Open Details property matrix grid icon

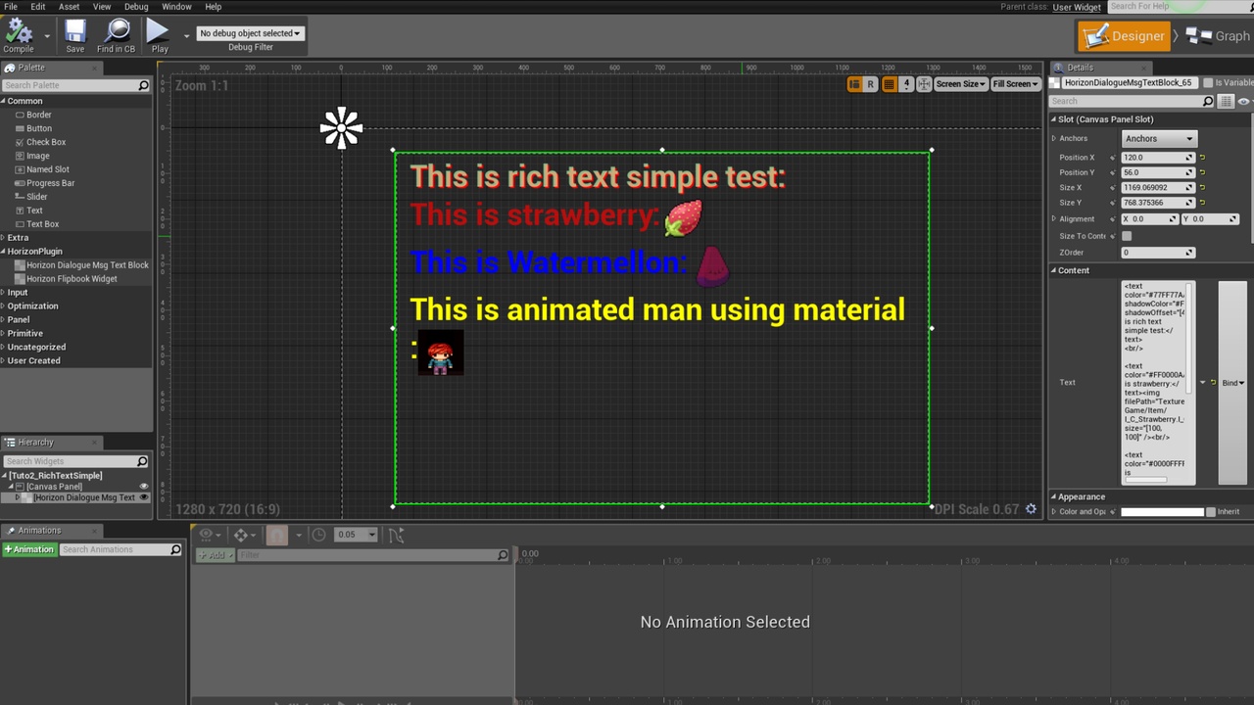click(1227, 102)
